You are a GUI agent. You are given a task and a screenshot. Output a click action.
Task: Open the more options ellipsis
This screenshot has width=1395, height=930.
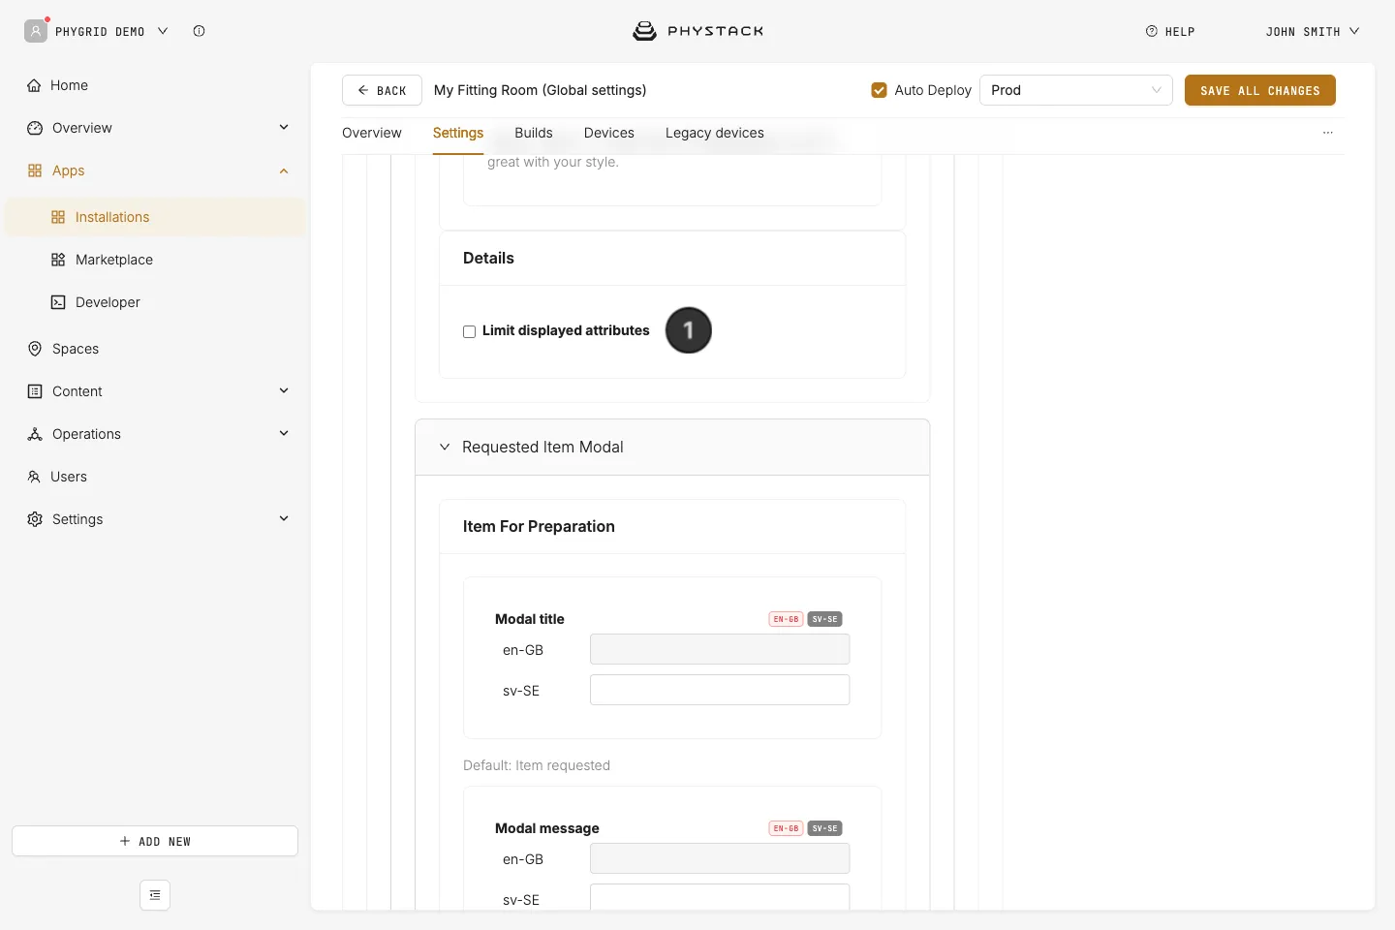pos(1328,133)
